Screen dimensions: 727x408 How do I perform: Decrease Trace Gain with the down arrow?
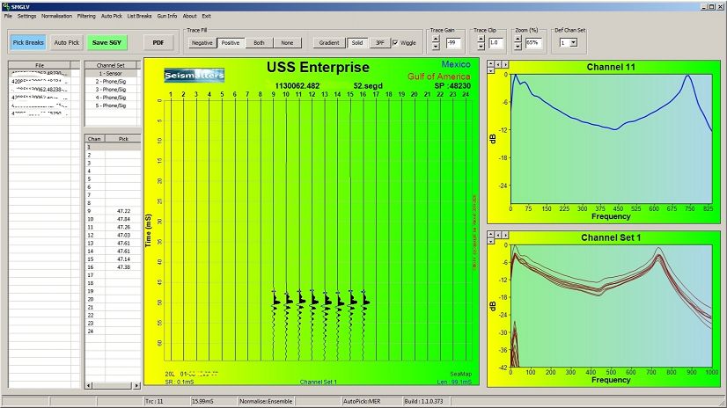point(436,47)
